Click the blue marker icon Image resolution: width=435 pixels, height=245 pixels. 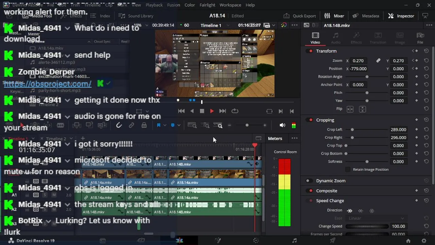point(173,125)
